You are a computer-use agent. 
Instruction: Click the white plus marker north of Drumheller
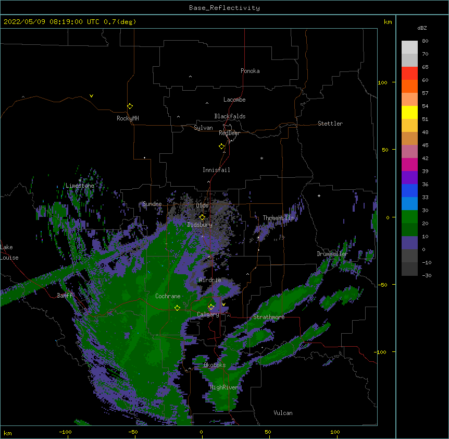tap(319, 196)
